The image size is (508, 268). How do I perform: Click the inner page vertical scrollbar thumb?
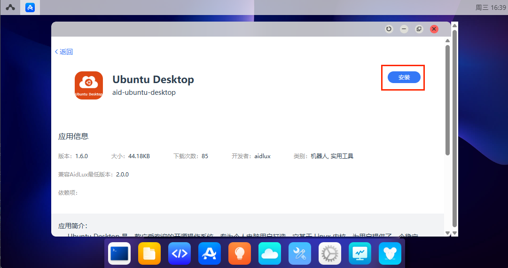[447, 99]
